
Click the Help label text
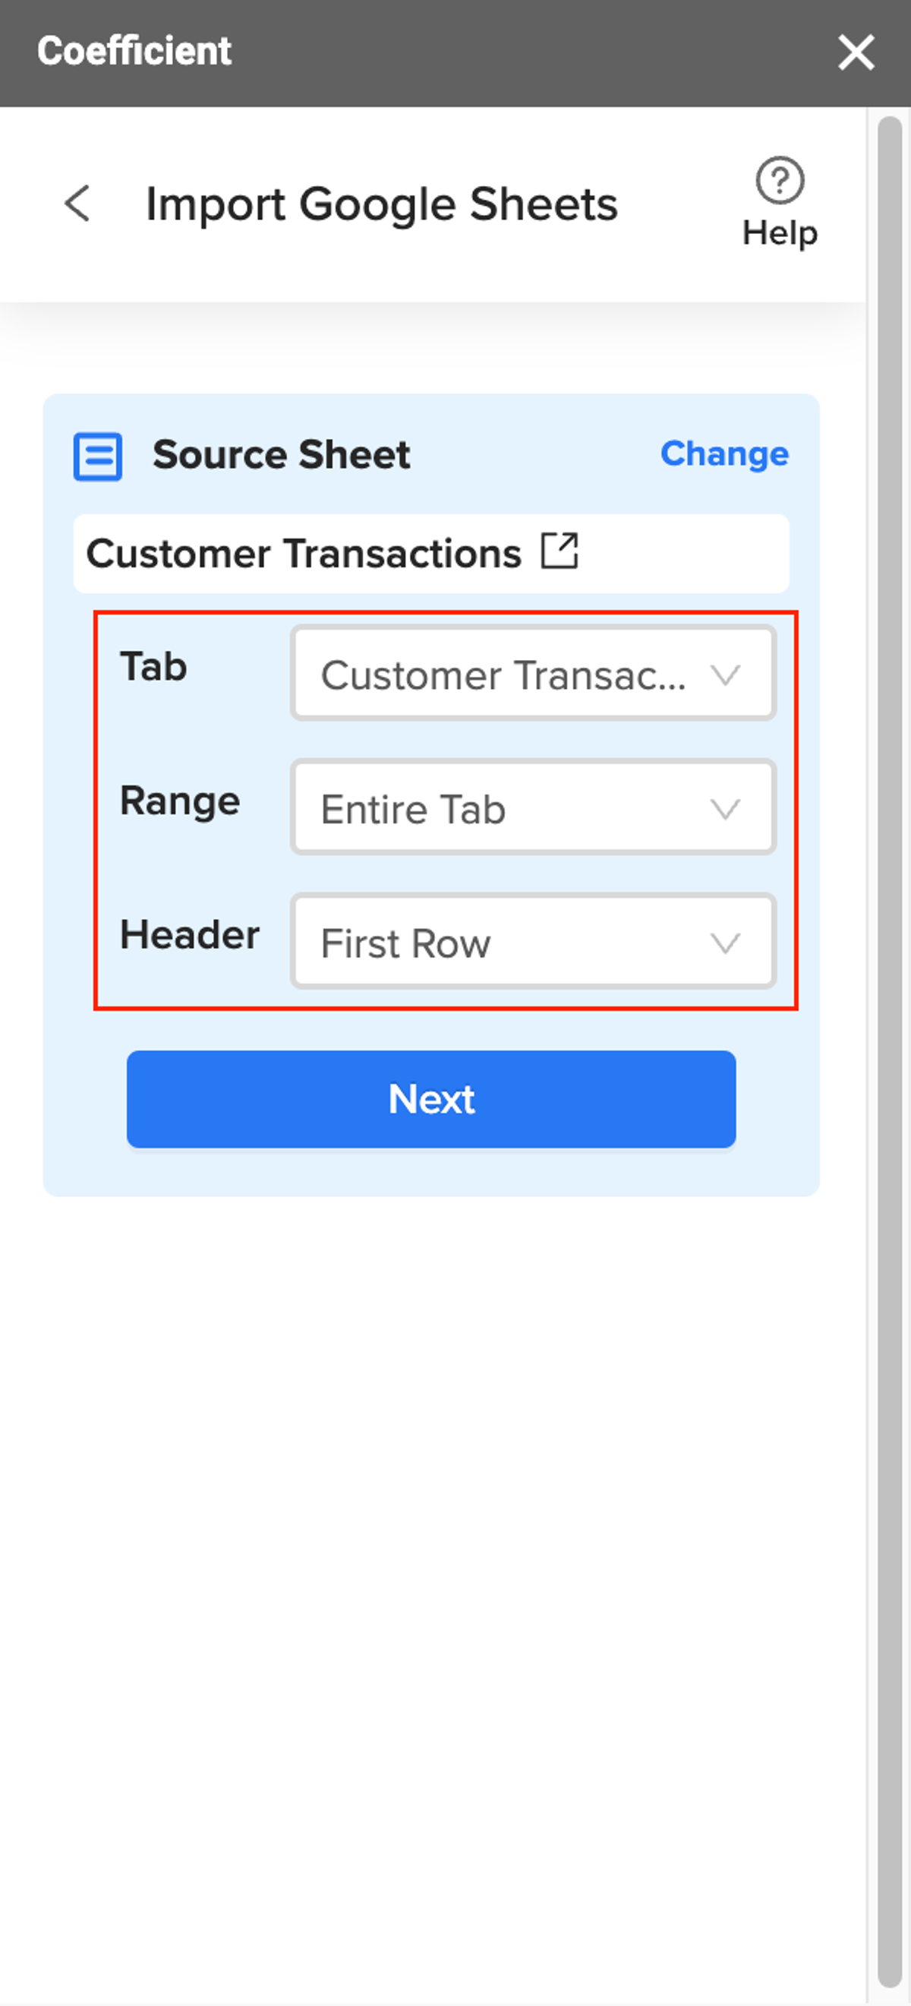click(x=780, y=233)
